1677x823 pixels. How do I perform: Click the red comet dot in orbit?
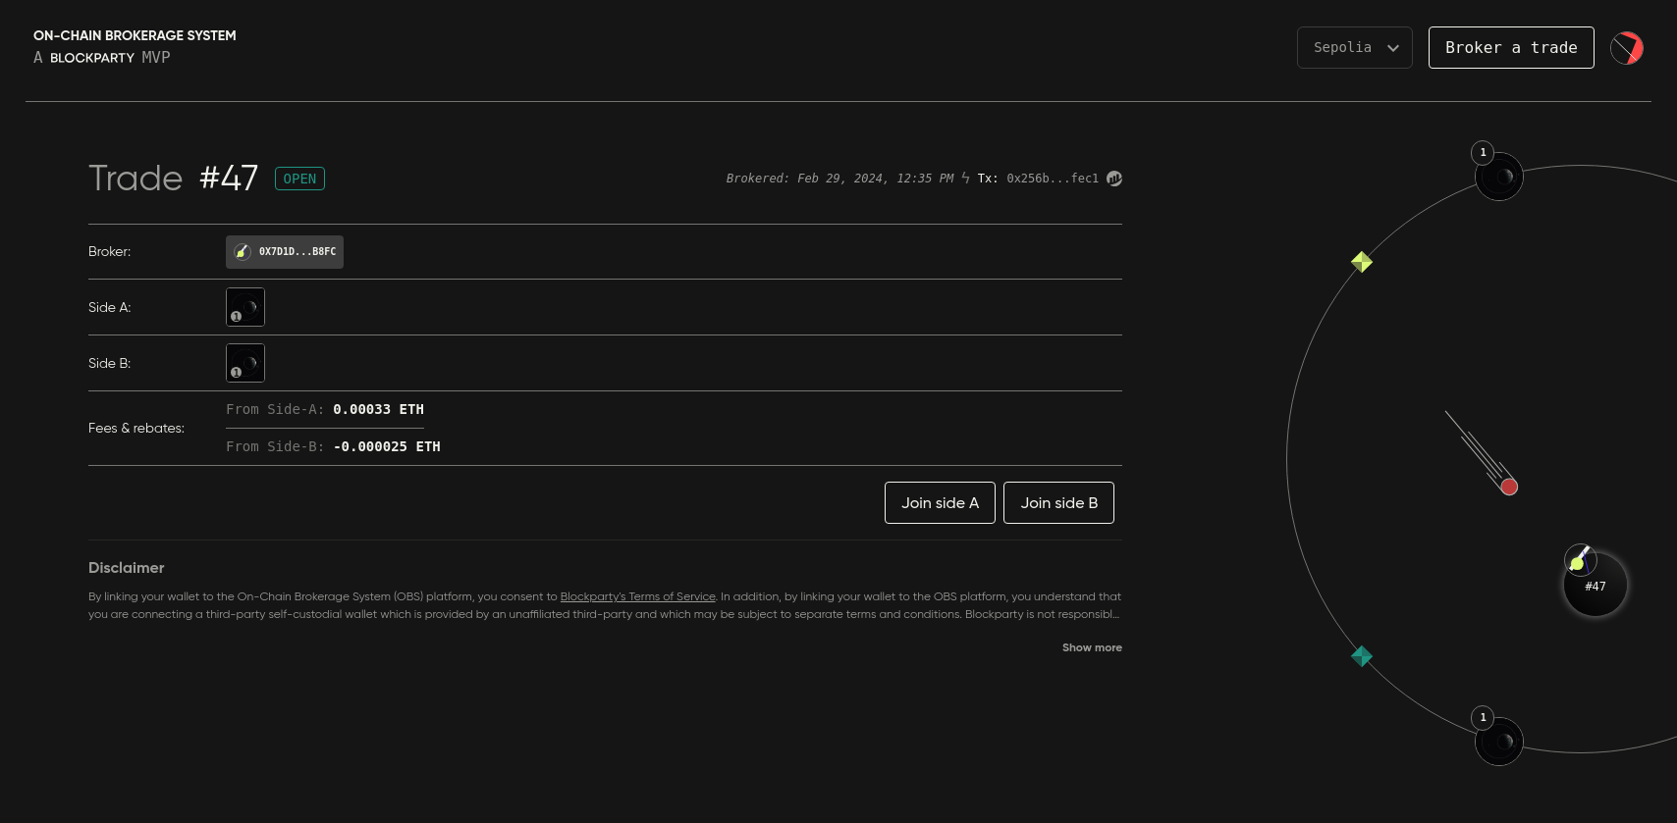coord(1509,487)
